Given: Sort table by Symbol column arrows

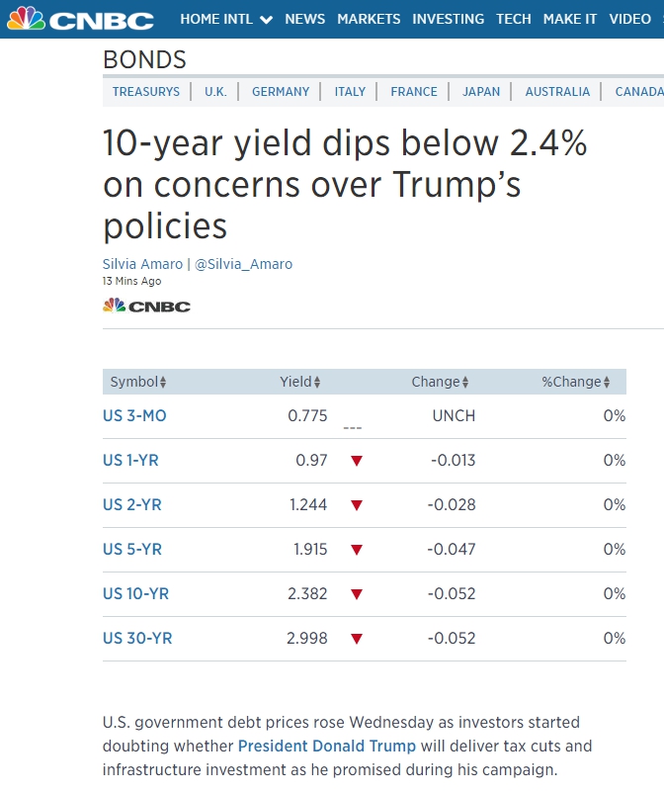Looking at the screenshot, I should (x=164, y=383).
